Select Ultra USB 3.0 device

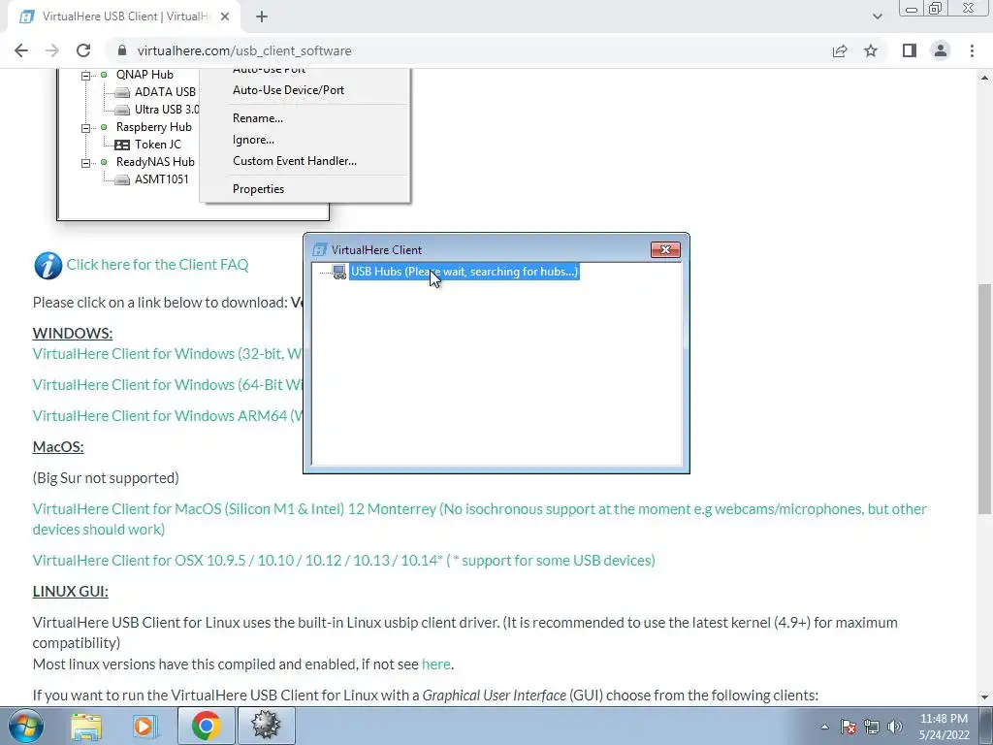tap(167, 110)
